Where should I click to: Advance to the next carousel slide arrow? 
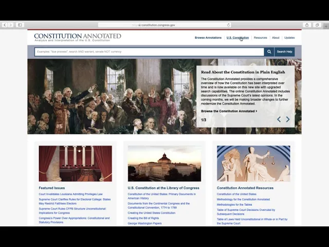(x=288, y=119)
